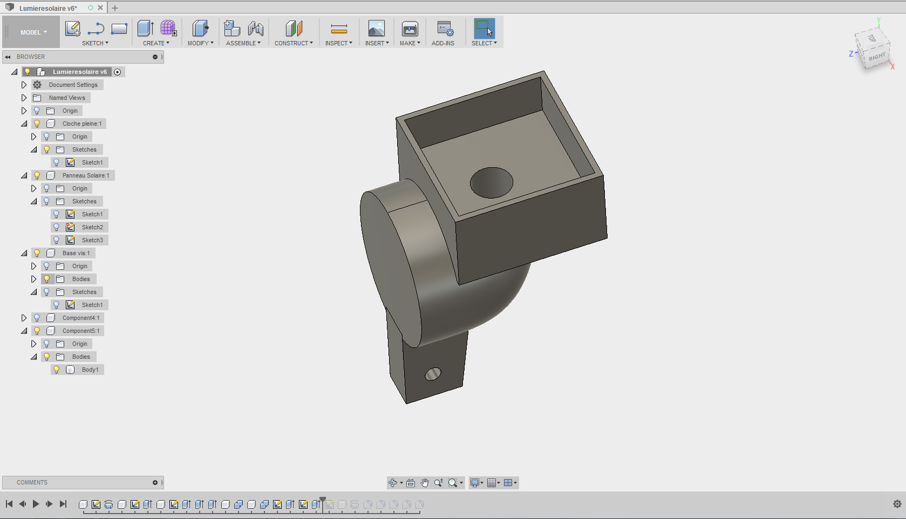
Task: Click the Measure ruler icon above Inspect
Action: click(x=339, y=29)
